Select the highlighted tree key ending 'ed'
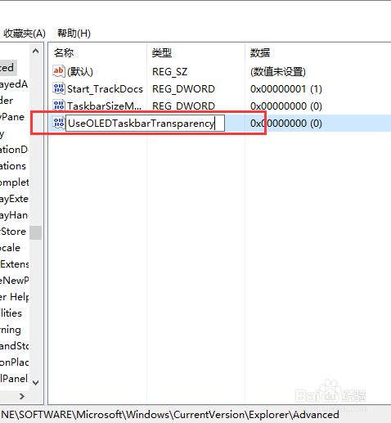Viewport: 391px width, 423px height. (7, 68)
